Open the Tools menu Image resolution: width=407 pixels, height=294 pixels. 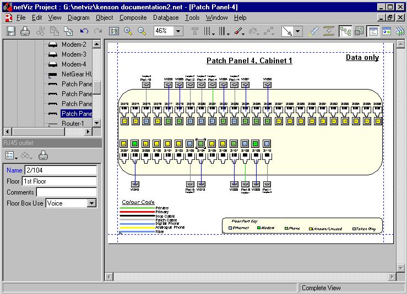tap(192, 18)
